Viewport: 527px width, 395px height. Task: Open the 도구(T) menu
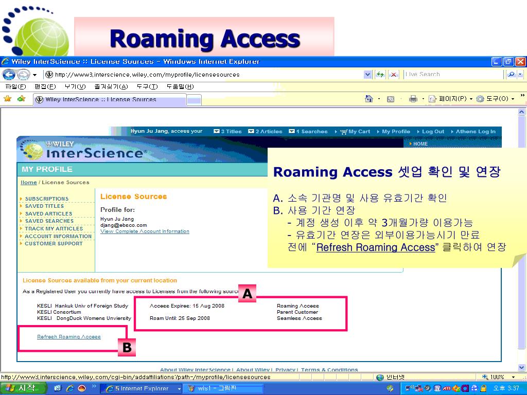click(147, 86)
